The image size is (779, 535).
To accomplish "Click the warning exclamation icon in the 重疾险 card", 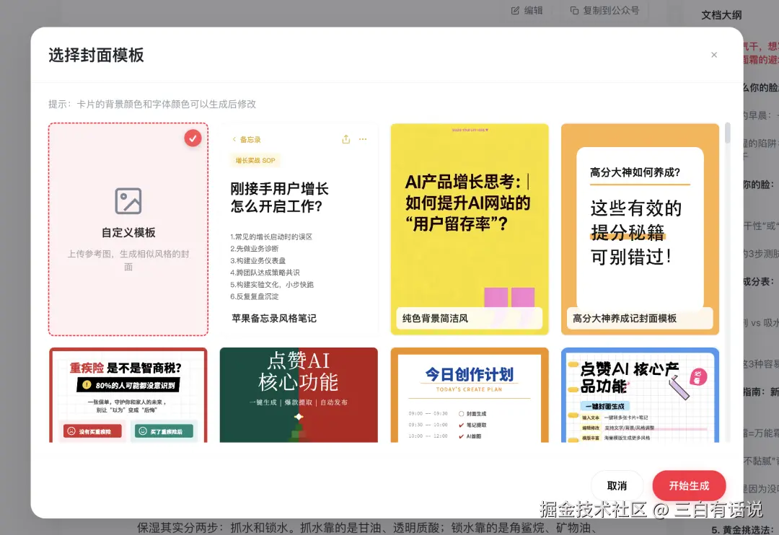I will coord(86,384).
